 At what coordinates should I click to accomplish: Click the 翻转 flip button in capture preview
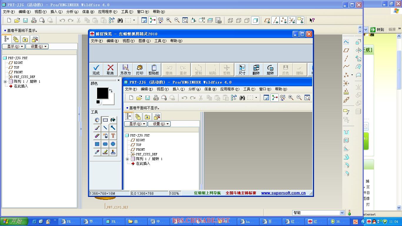pyautogui.click(x=256, y=69)
